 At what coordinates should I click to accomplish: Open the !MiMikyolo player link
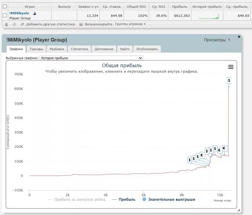19,13
